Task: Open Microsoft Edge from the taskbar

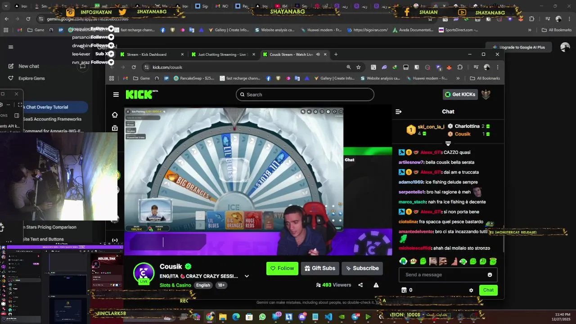Action: [236, 317]
